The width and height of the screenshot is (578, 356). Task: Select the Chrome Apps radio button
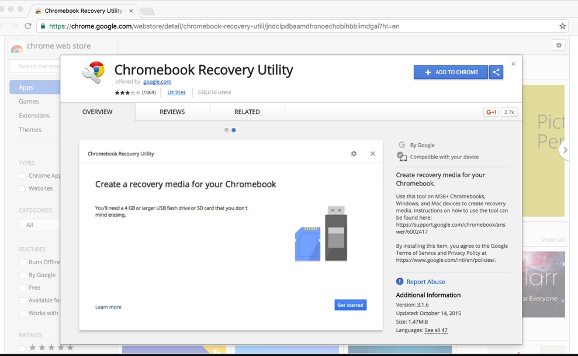tap(22, 176)
